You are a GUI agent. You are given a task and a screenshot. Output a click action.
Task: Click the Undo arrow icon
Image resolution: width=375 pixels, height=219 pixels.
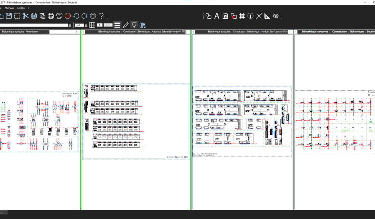pos(76,16)
